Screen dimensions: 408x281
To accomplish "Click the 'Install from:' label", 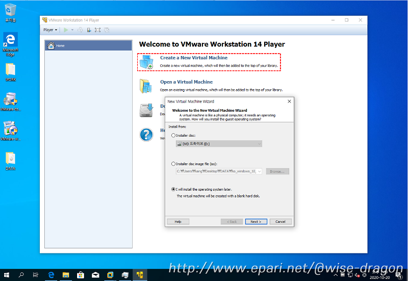I will click(x=177, y=126).
